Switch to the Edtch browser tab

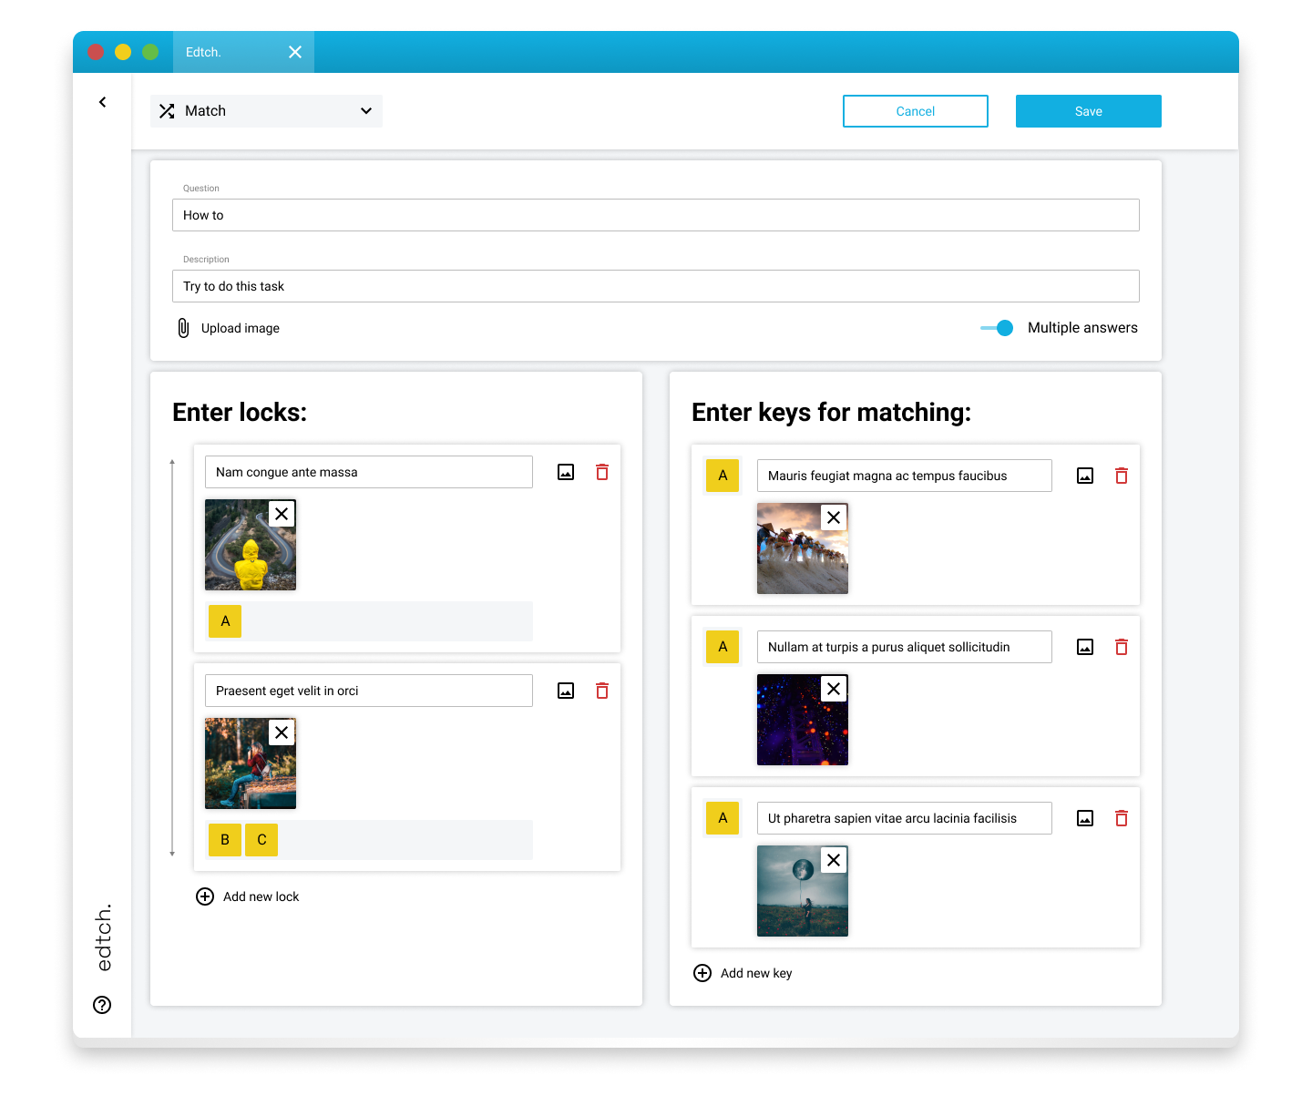pyautogui.click(x=204, y=52)
